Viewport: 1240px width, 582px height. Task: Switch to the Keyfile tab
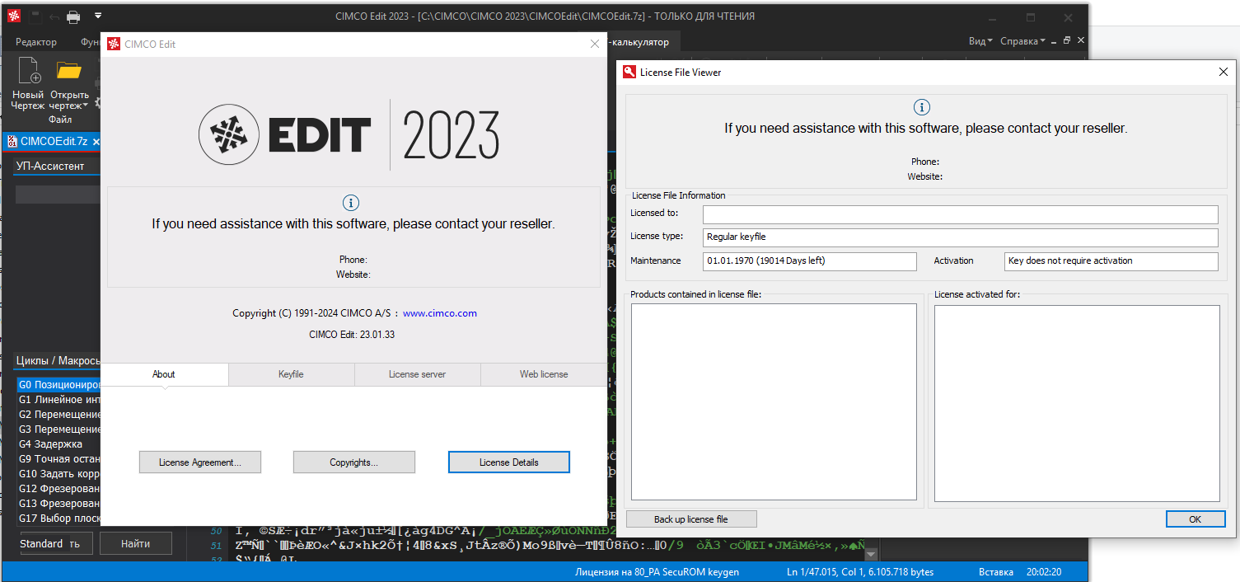pyautogui.click(x=291, y=374)
